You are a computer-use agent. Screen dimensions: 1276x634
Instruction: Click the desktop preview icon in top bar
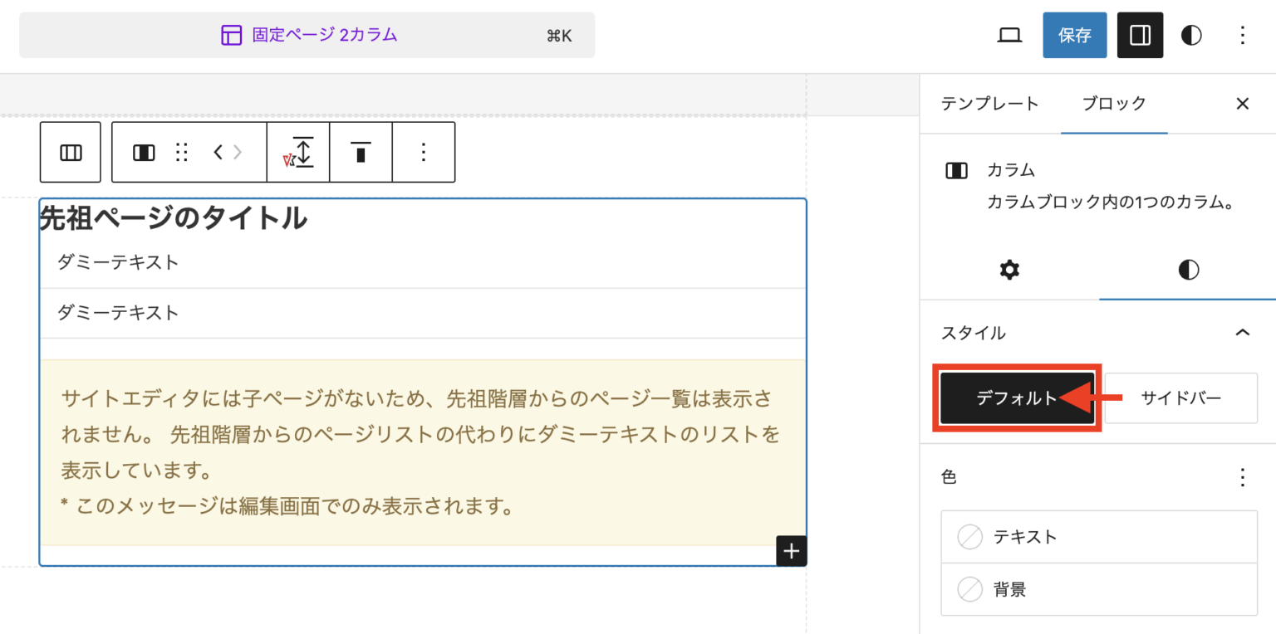pos(1009,35)
